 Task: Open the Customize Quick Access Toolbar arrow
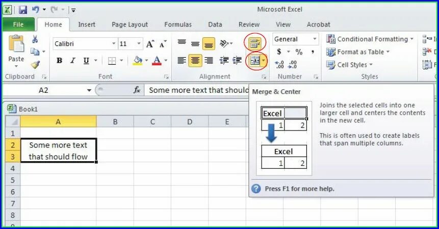(73, 10)
